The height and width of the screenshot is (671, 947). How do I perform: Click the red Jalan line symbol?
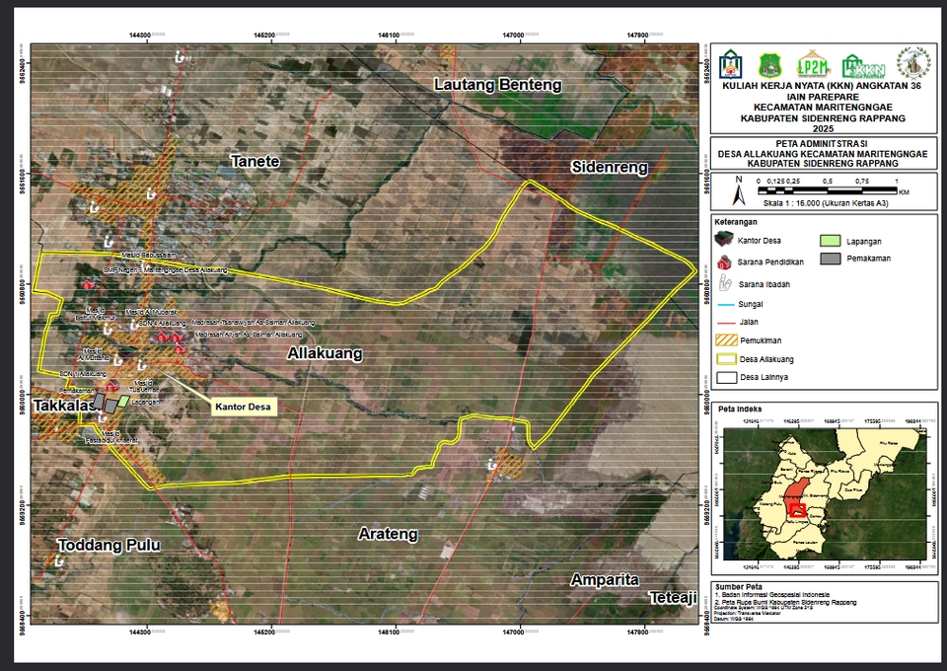tap(725, 322)
